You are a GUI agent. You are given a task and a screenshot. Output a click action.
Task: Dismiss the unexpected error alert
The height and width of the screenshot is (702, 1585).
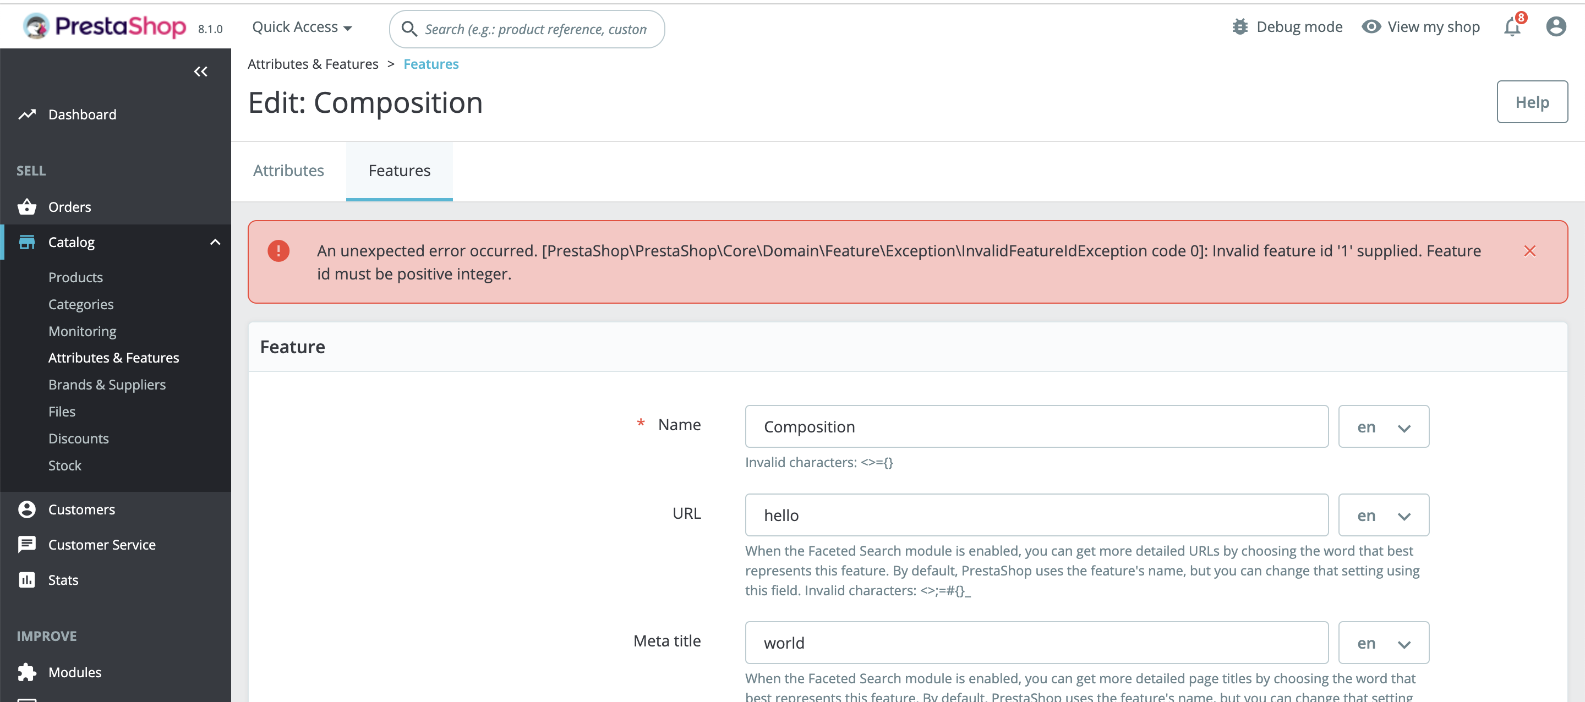1530,251
